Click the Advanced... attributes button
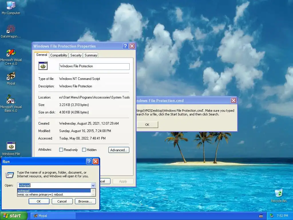This screenshot has height=220, width=293. tap(119, 150)
